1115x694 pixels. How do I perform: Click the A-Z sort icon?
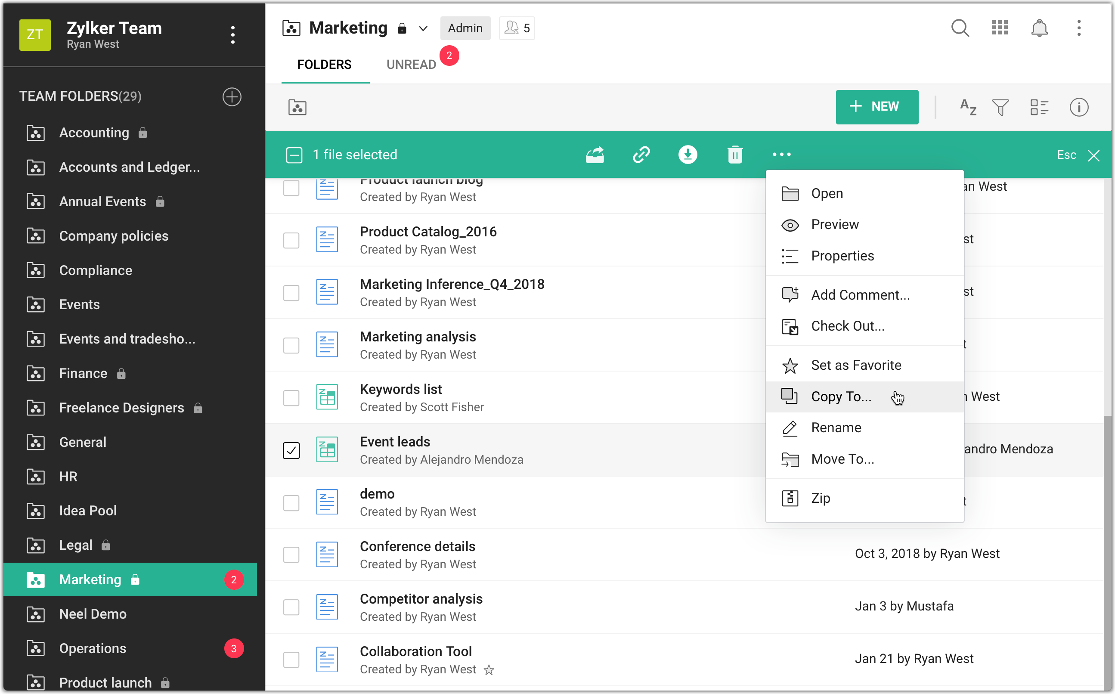968,107
